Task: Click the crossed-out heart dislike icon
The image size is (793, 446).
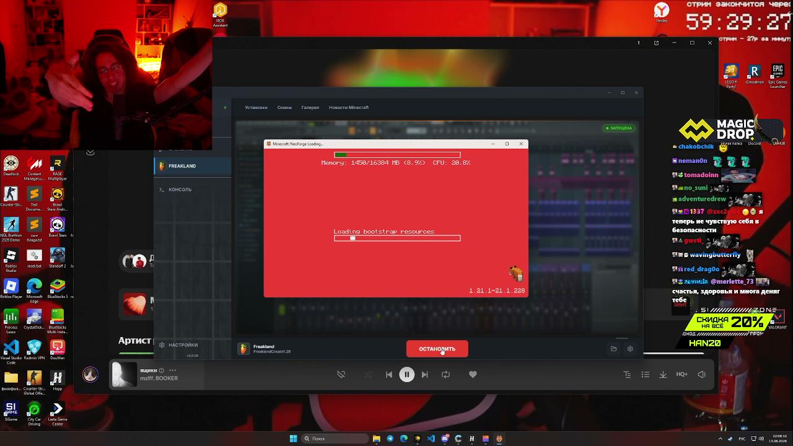Action: (341, 374)
